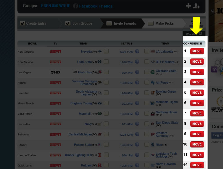The image size is (223, 169).
Task: Go to Make Picks step
Action: tap(164, 24)
